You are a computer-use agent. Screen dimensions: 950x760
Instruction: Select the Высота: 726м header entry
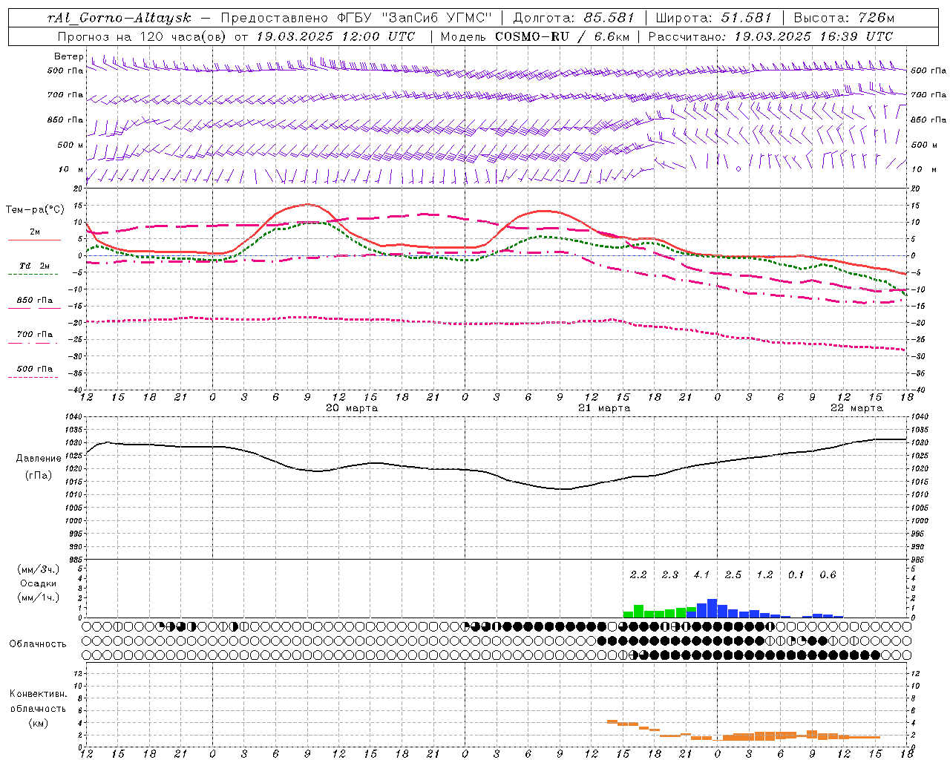pyautogui.click(x=844, y=18)
